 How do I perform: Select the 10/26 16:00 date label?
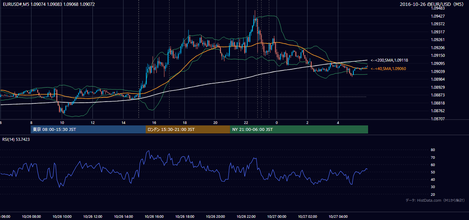point(154,217)
